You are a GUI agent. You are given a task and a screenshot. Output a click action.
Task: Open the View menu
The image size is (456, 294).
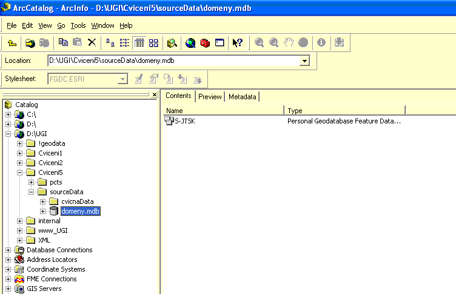pos(45,25)
